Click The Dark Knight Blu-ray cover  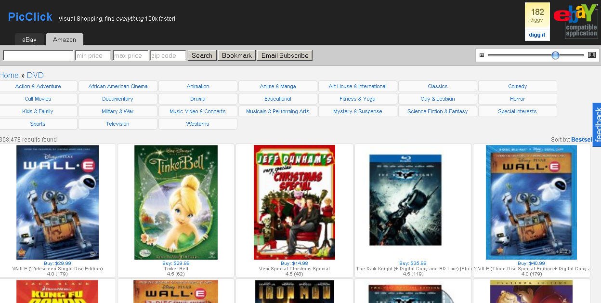point(405,200)
